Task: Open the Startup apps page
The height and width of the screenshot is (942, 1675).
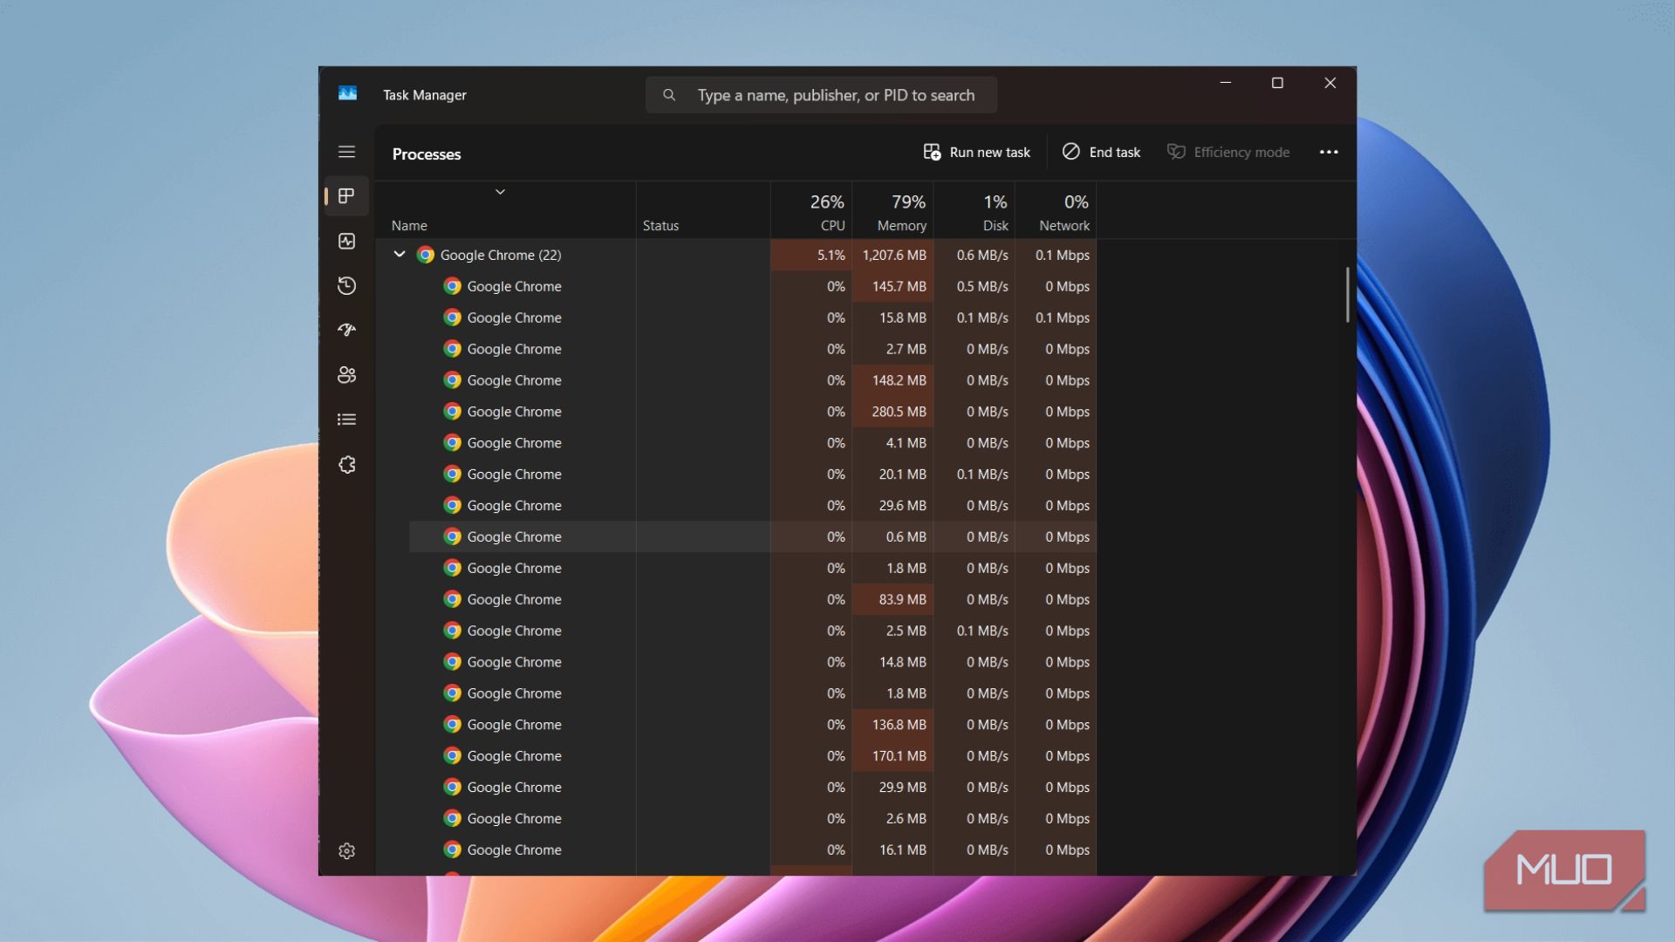Action: click(x=346, y=330)
